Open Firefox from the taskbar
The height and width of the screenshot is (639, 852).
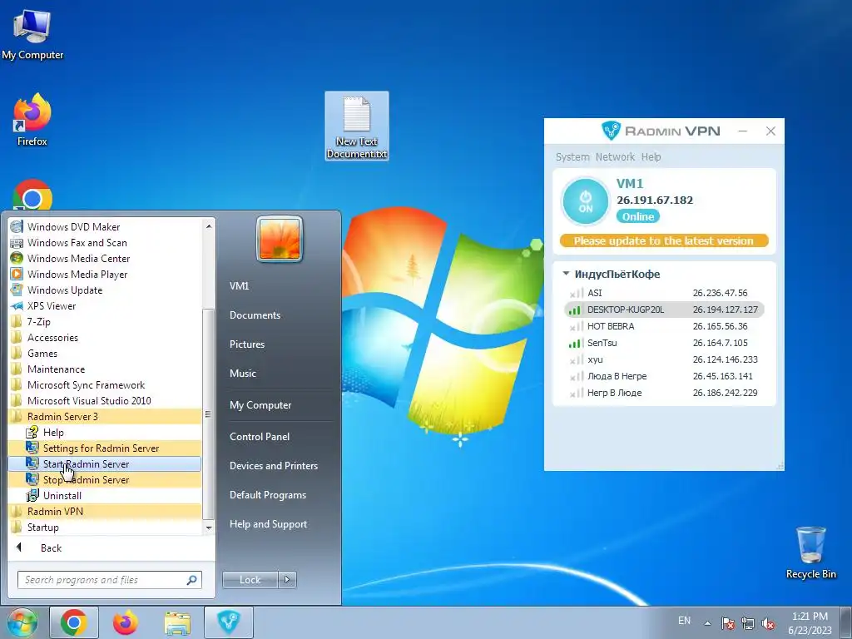click(126, 622)
